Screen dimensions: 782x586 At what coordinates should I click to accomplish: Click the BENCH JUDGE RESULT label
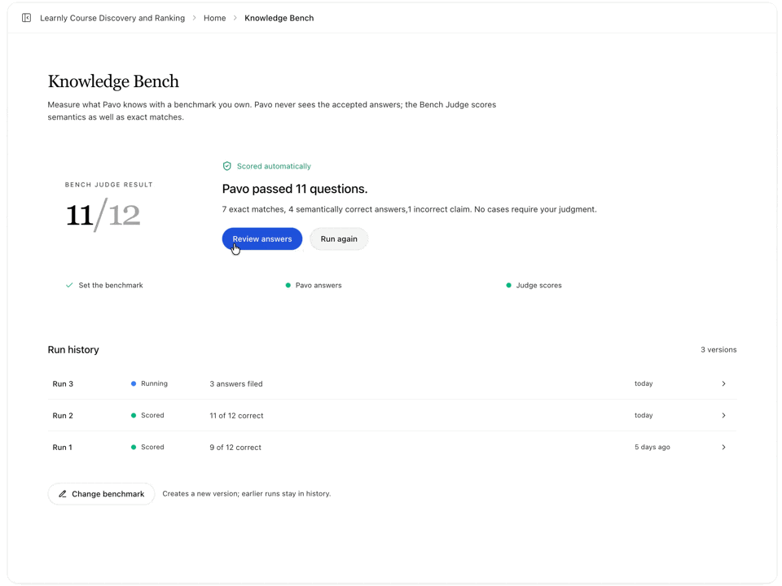108,185
